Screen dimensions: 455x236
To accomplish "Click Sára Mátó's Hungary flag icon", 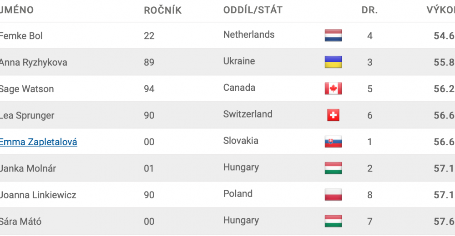I will pos(333,221).
